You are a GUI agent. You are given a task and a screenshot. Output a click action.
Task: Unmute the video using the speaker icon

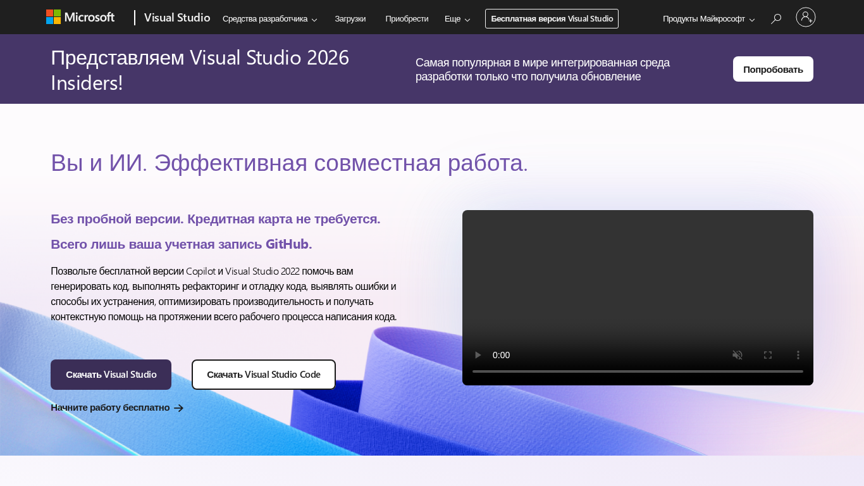coord(737,355)
